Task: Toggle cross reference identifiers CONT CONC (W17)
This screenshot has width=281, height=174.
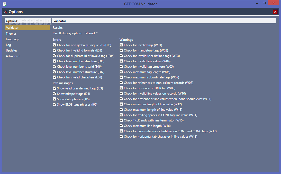Action: coord(121,131)
